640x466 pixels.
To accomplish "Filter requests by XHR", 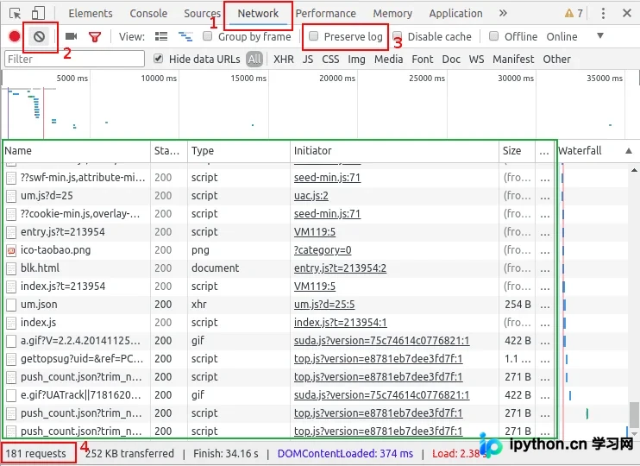I will click(283, 60).
